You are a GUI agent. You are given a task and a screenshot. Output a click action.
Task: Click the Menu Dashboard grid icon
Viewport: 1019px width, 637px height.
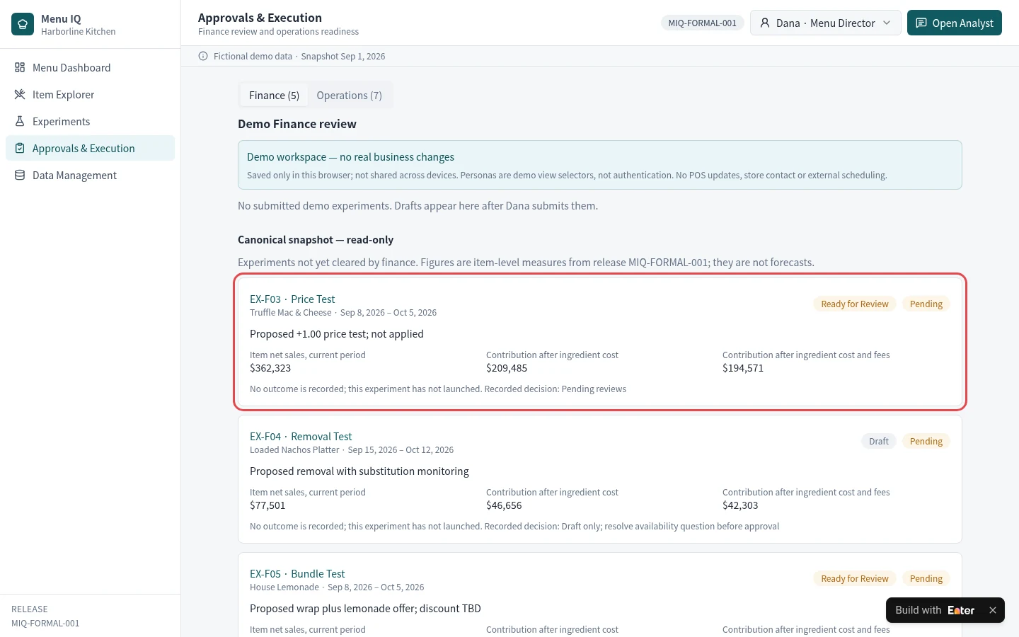click(20, 68)
